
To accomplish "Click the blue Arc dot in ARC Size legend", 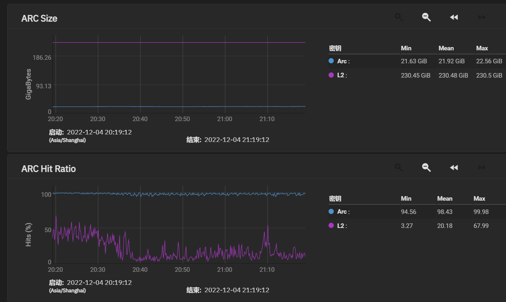I will 331,61.
